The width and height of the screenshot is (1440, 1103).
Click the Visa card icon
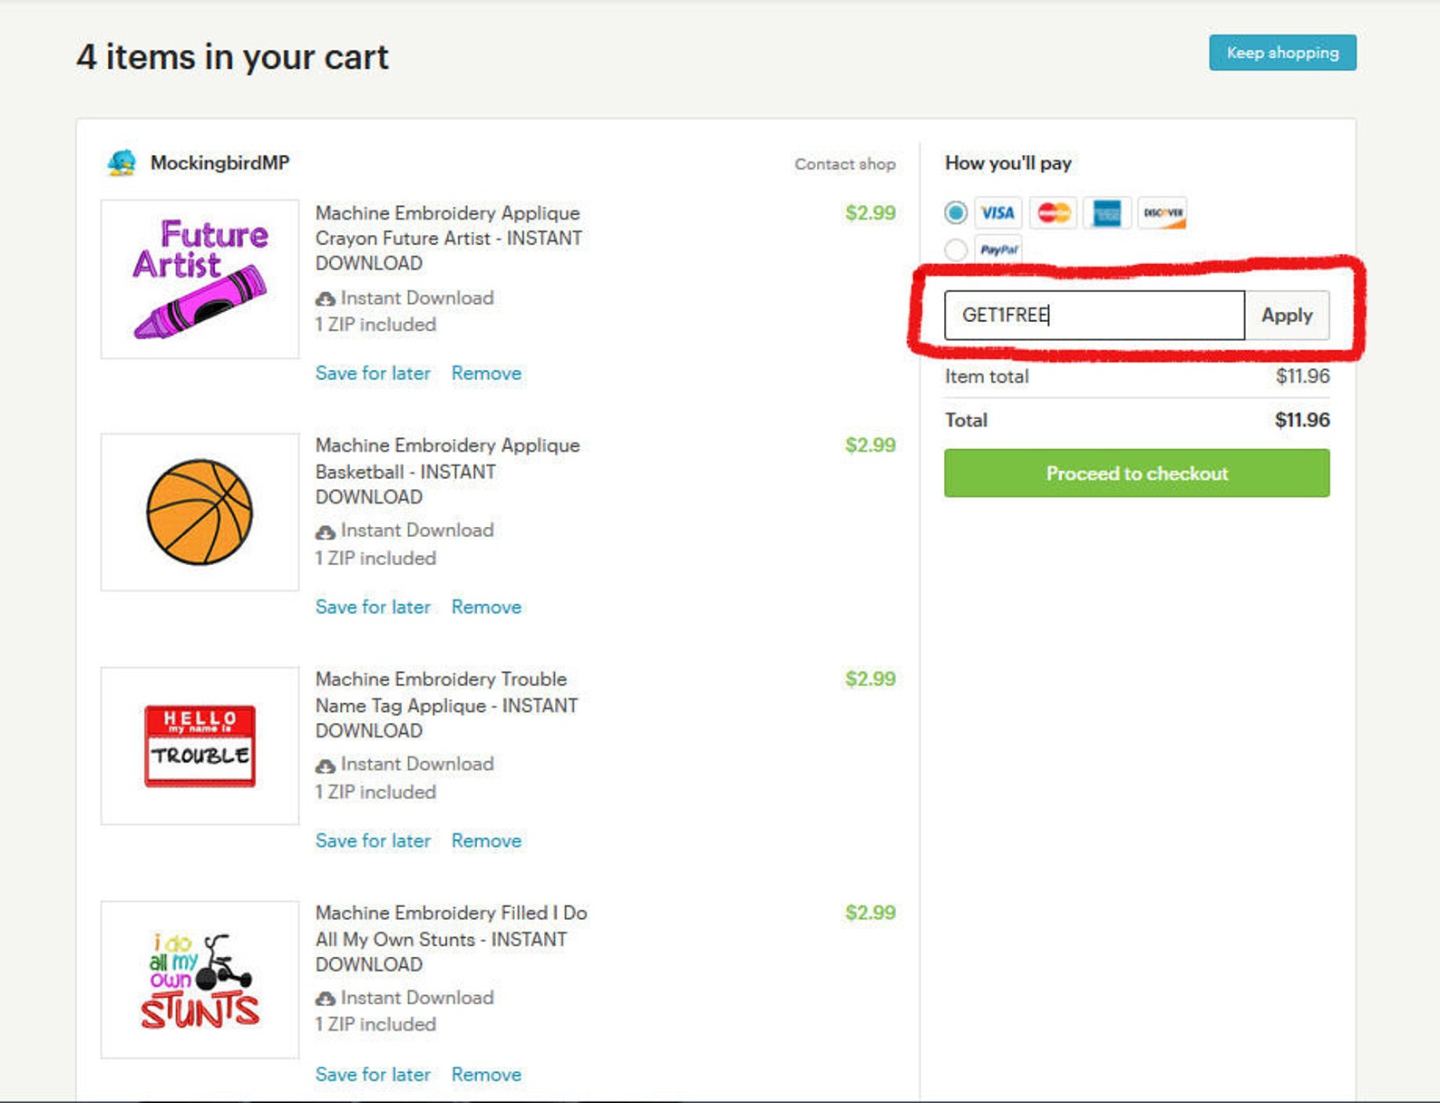tap(997, 213)
